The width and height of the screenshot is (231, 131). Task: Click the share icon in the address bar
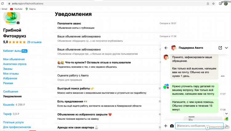coord(208,4)
